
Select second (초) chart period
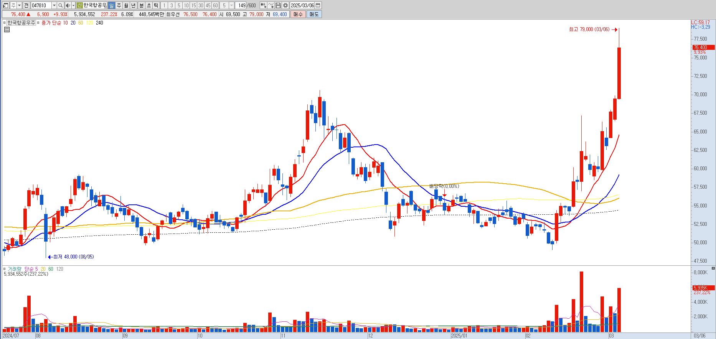pos(149,5)
